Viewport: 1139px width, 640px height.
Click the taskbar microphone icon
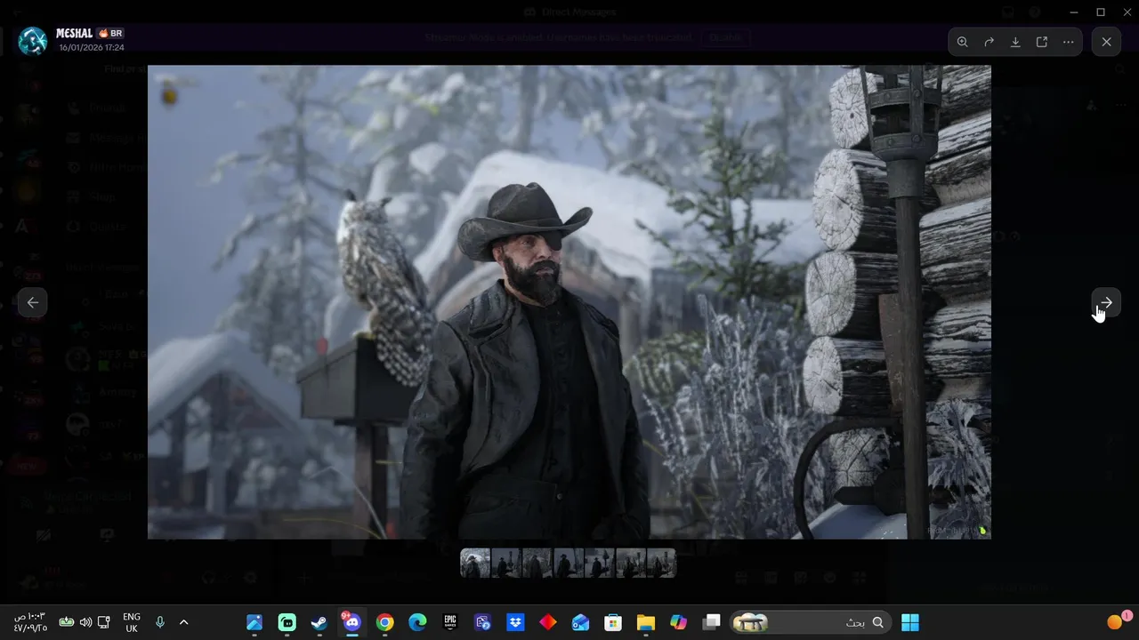pyautogui.click(x=160, y=622)
